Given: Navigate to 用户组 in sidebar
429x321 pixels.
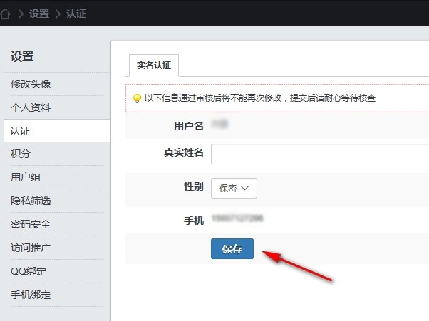Looking at the screenshot, I should (x=26, y=178).
